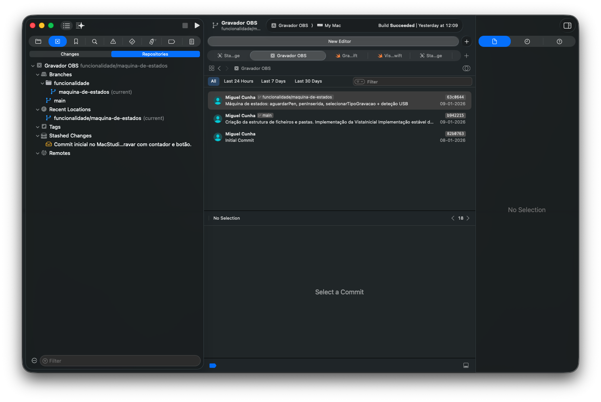
Task: Click the Run play button
Action: tap(197, 25)
